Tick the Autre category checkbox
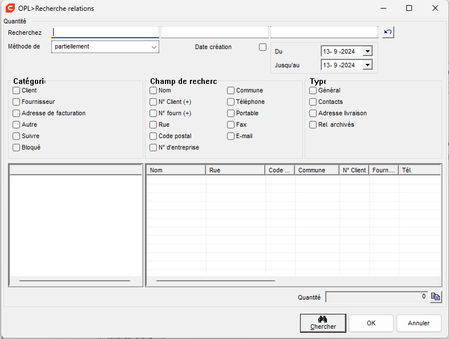449x339 pixels. [17, 125]
